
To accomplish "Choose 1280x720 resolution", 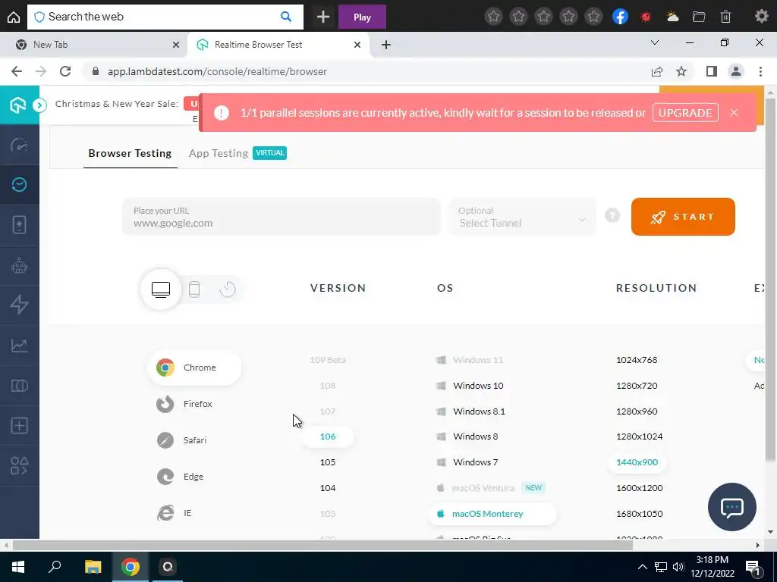I will click(x=637, y=386).
